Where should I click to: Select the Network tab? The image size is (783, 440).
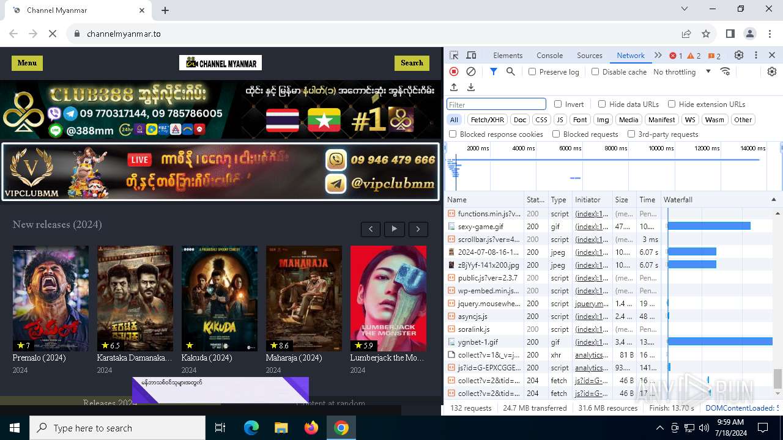[631, 55]
